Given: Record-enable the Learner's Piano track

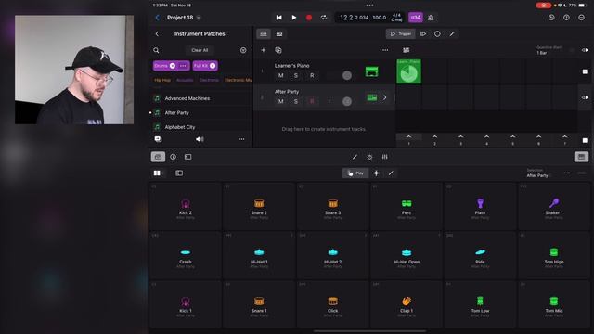Looking at the screenshot, I should (x=312, y=75).
